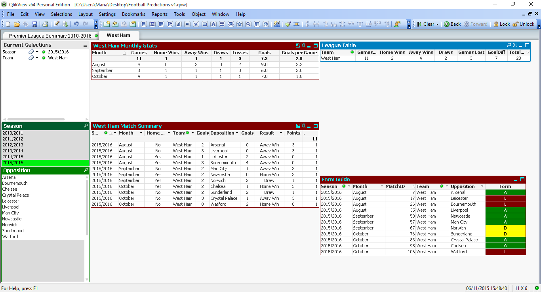Open Result dropdown in Match Summary header
Viewport: 541px width, 292px height.
pos(281,133)
